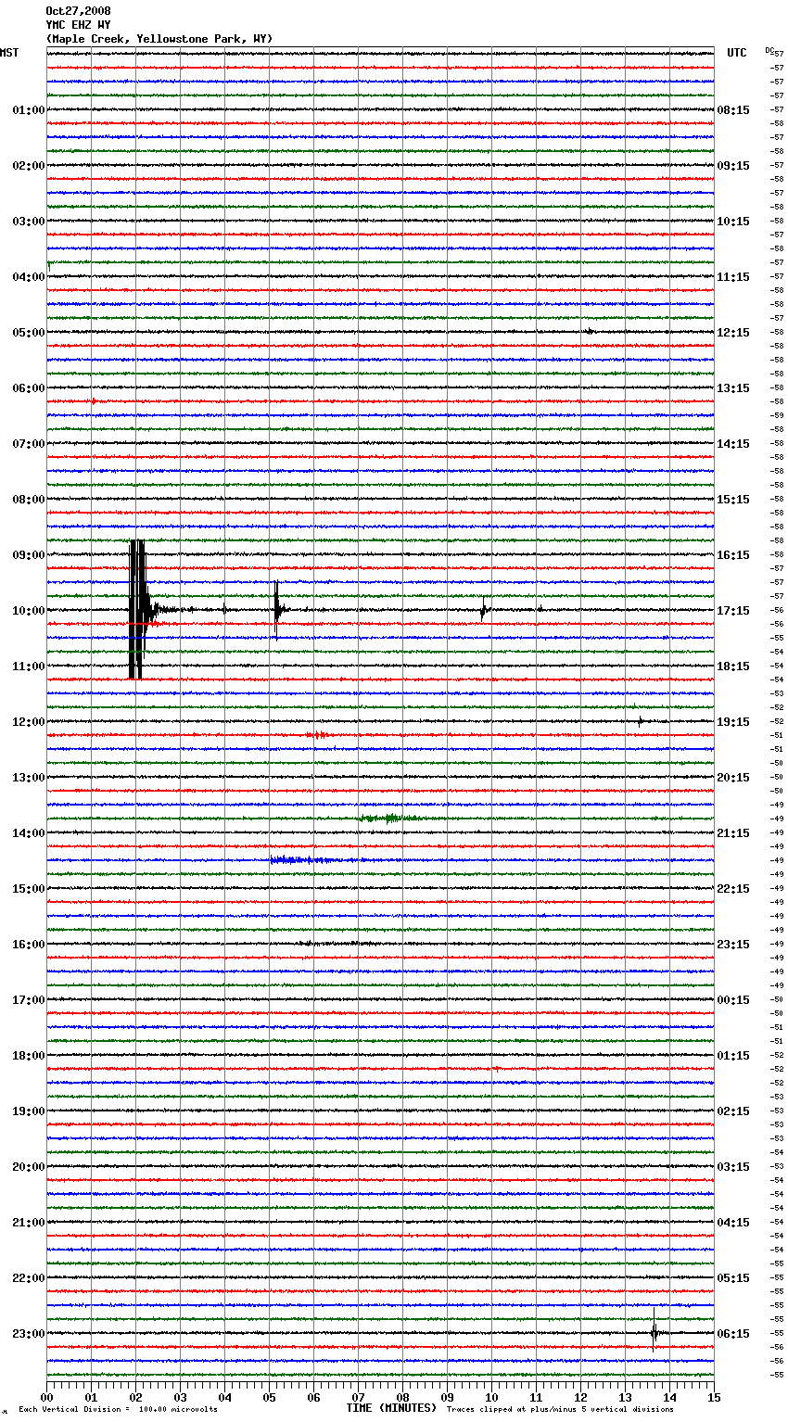Select the 23:00 MST hour label
This screenshot has width=788, height=1422.
point(28,1334)
